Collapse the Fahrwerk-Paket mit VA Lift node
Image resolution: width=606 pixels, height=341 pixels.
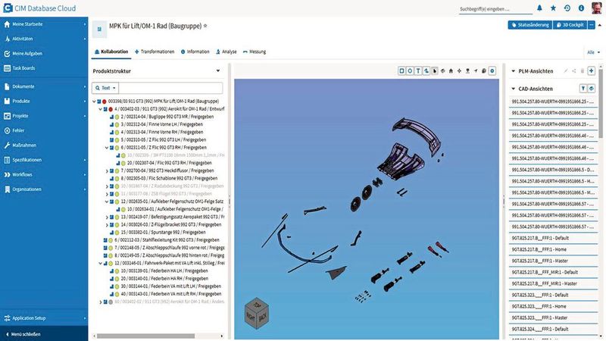pyautogui.click(x=100, y=263)
